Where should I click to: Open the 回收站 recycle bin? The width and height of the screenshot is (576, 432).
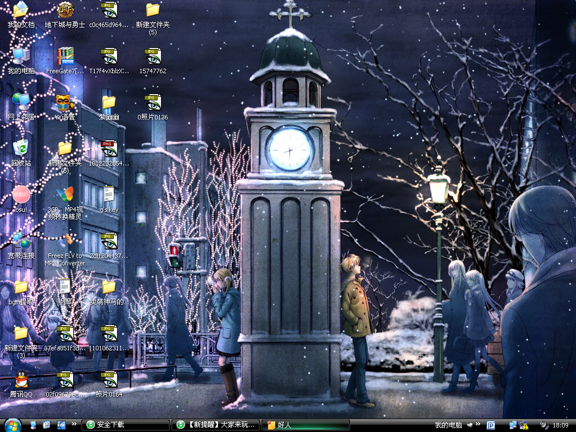point(21,149)
